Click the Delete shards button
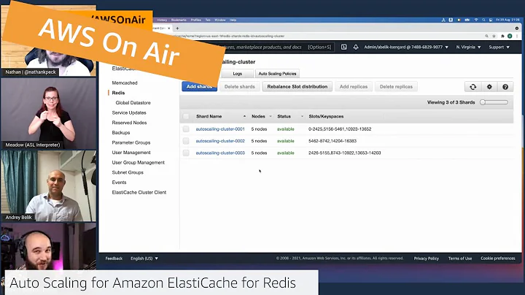 point(240,86)
